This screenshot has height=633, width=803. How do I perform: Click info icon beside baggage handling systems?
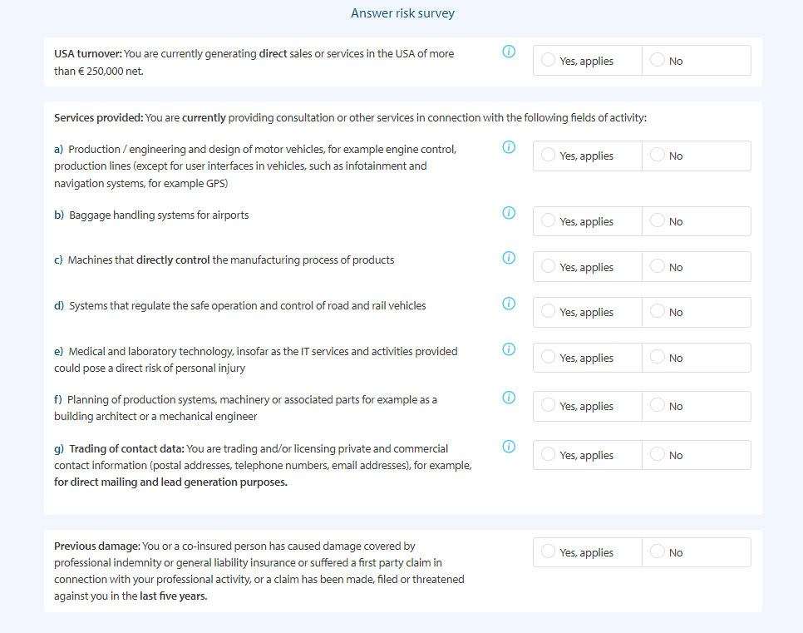pos(509,213)
